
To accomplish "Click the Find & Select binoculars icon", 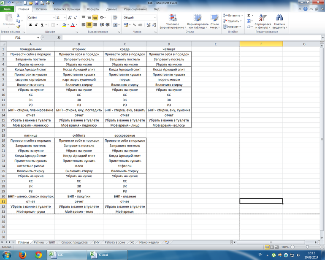I will click(279, 18).
